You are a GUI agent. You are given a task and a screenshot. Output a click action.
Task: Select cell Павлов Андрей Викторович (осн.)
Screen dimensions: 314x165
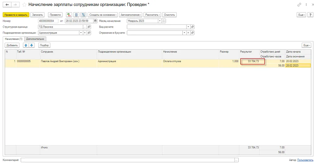[68, 61]
